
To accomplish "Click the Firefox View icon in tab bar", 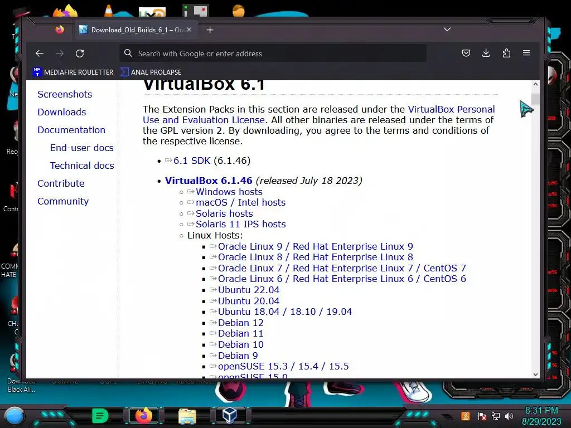I will [x=59, y=30].
